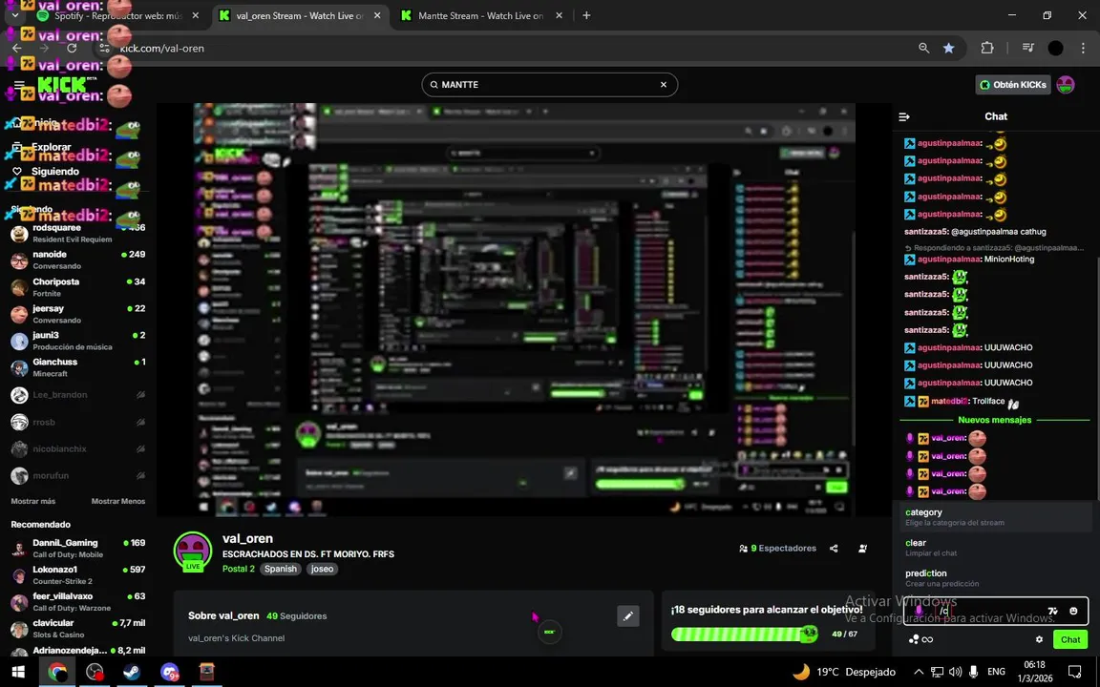Open Gianchuss channel in sidebar
This screenshot has height=687, width=1100.
pyautogui.click(x=78, y=367)
